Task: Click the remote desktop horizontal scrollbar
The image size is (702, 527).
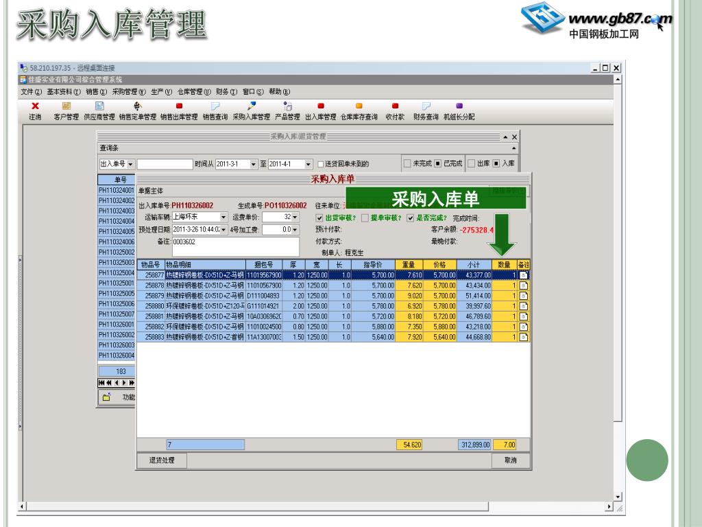Action: 316,507
